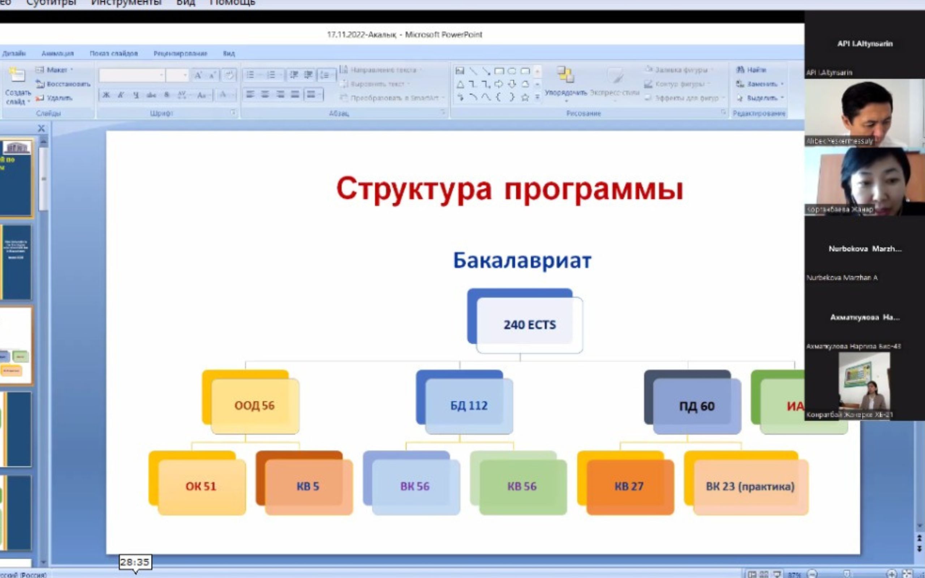Select the right arrow shape in gallery

tap(498, 84)
